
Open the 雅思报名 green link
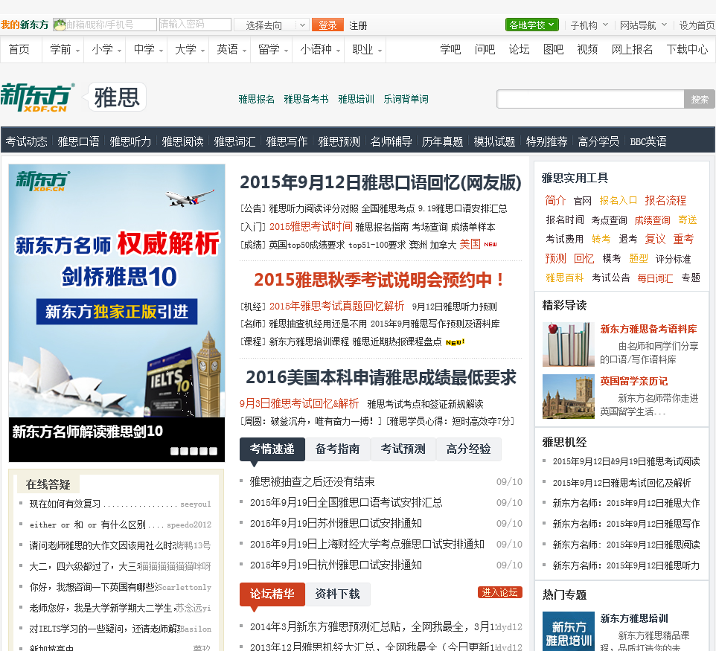257,99
